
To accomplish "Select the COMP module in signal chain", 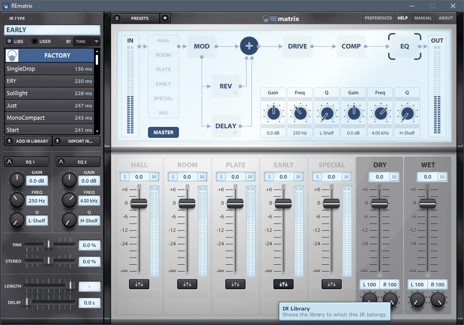I will (351, 46).
